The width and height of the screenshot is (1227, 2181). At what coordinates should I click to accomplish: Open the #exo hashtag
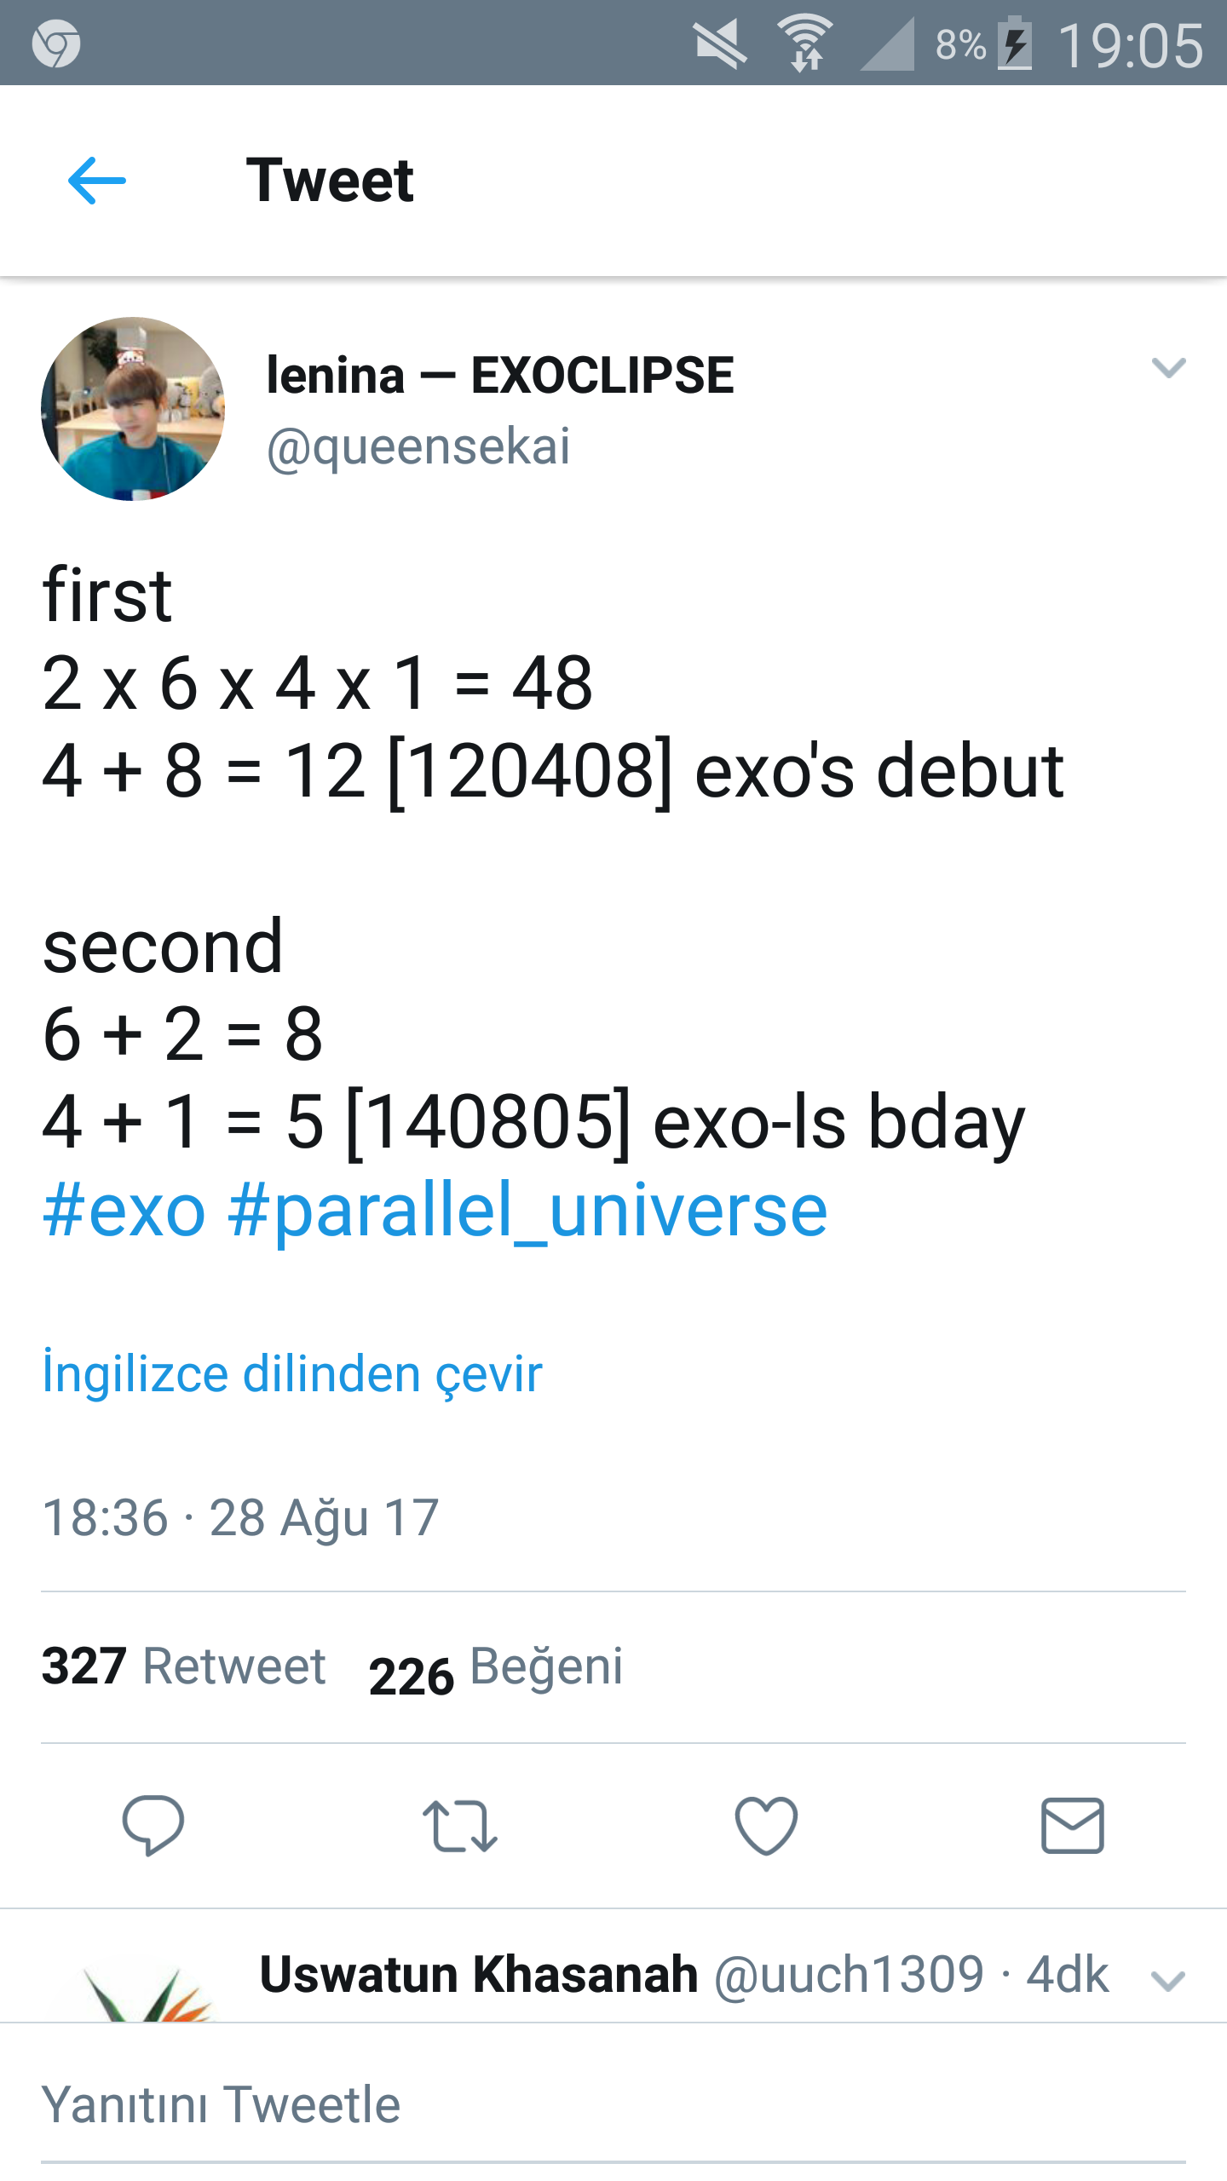(124, 1211)
